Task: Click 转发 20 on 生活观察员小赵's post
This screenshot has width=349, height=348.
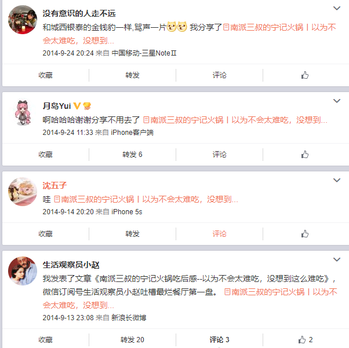Action: click(x=132, y=339)
